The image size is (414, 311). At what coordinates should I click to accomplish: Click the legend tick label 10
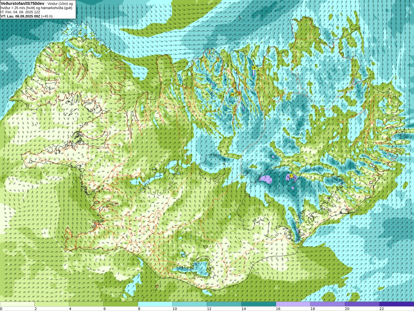click(x=175, y=309)
